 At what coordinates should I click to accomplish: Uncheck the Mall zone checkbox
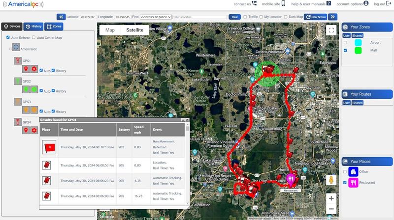pos(346,51)
